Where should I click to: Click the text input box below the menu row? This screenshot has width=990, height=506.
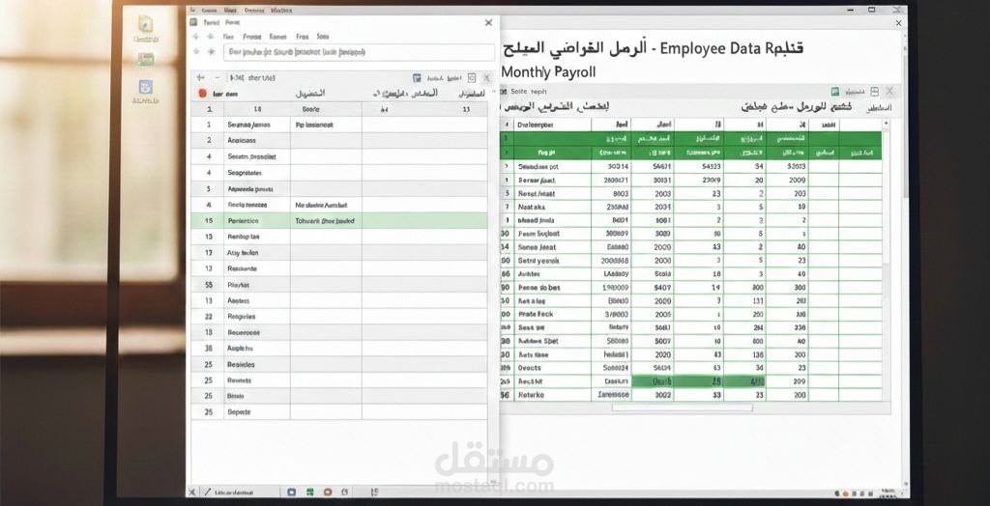(359, 52)
